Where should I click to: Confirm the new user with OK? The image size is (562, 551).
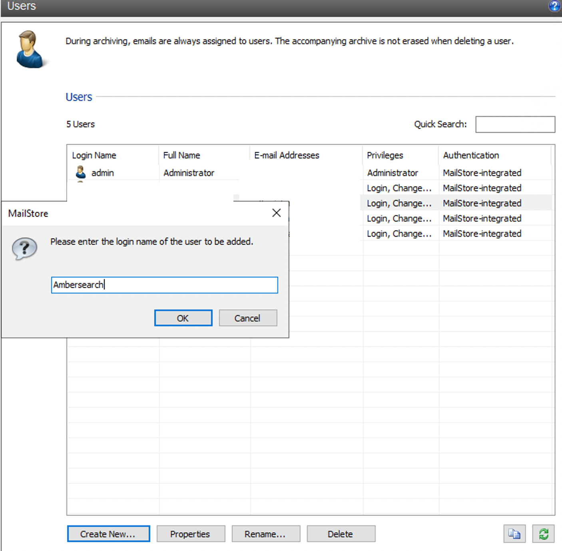tap(183, 318)
